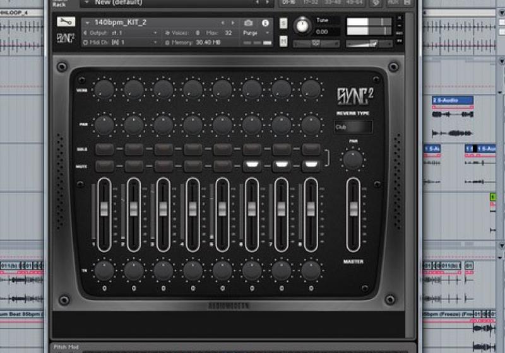Click the eighth channel PAN knob
505x353 pixels.
[x=310, y=124]
